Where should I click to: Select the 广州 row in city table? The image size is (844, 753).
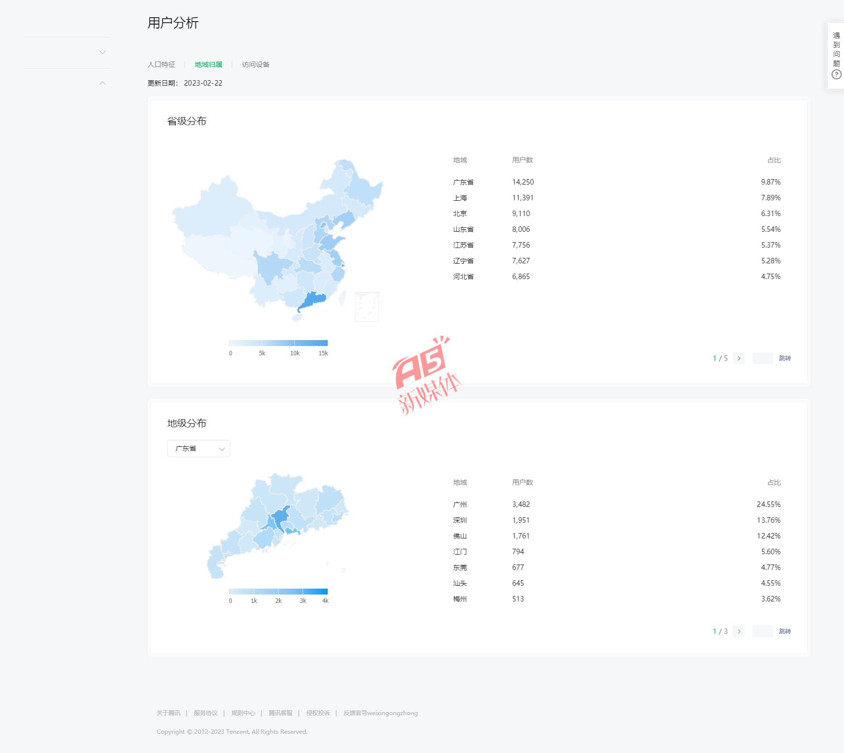pyautogui.click(x=617, y=504)
